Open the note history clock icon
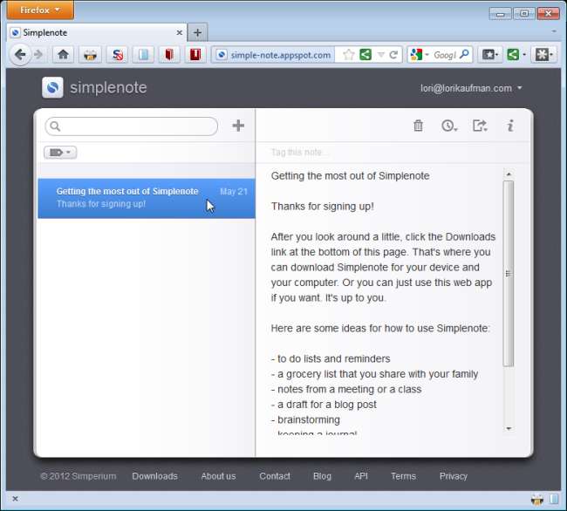The width and height of the screenshot is (567, 511). click(449, 126)
